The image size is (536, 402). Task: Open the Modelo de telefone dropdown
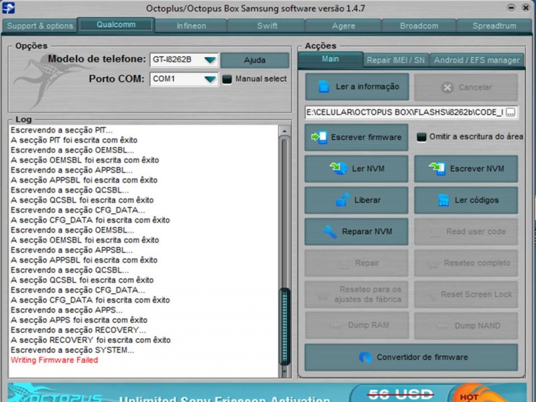[x=210, y=60]
